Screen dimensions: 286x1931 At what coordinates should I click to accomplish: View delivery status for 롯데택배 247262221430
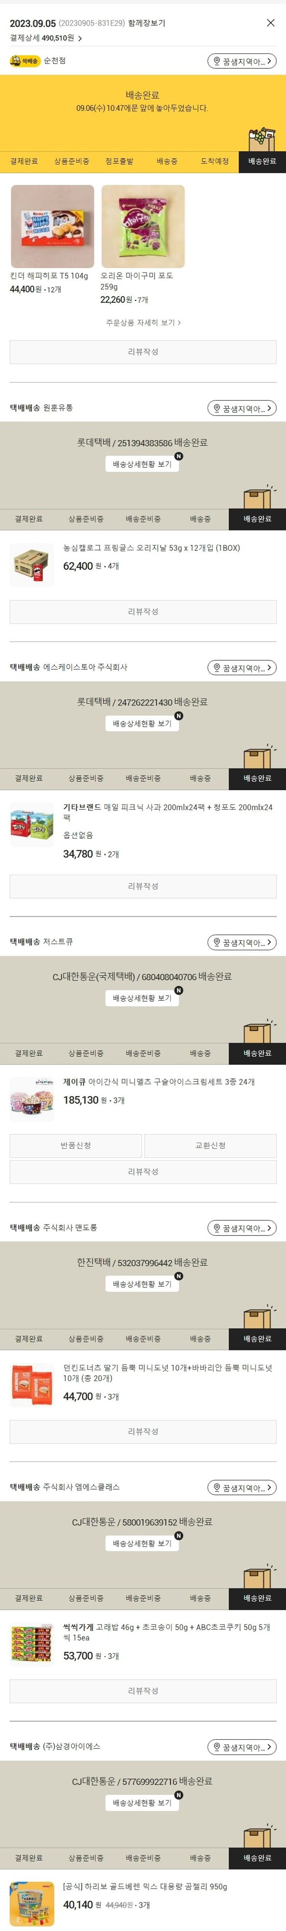(142, 723)
